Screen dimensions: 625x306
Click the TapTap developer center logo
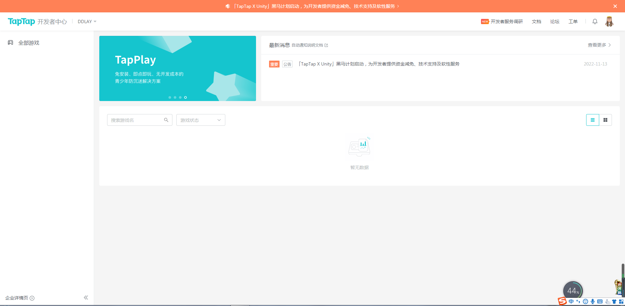click(x=37, y=22)
